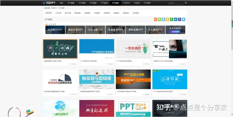Click the scrollbar down arrow
The image size is (233, 117).
[232, 115]
